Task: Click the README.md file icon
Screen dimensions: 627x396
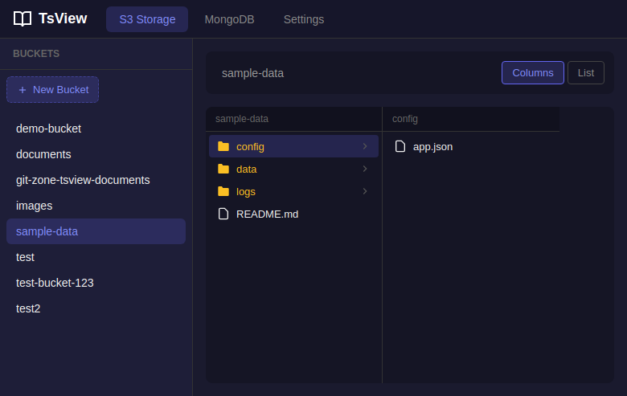Action: 223,214
